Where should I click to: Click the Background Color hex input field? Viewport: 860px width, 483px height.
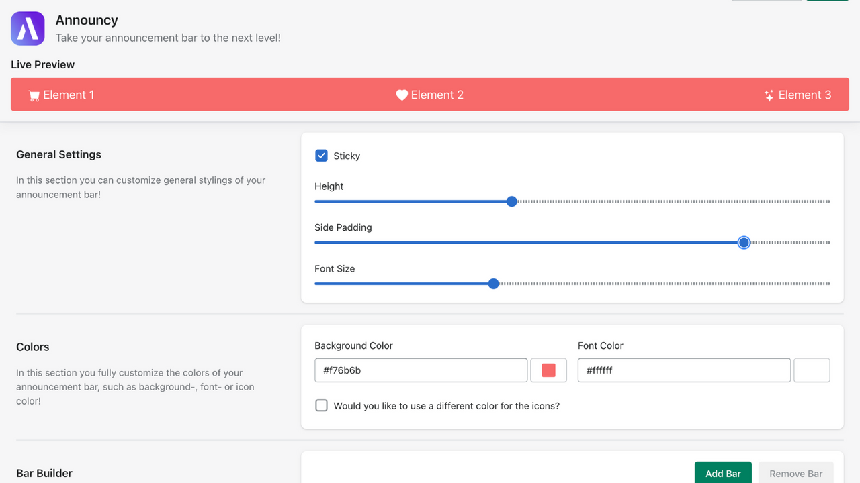(x=421, y=370)
